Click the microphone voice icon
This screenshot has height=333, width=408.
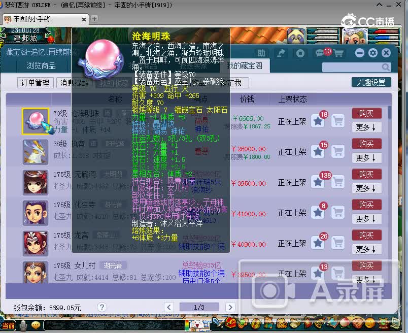tap(23, 325)
